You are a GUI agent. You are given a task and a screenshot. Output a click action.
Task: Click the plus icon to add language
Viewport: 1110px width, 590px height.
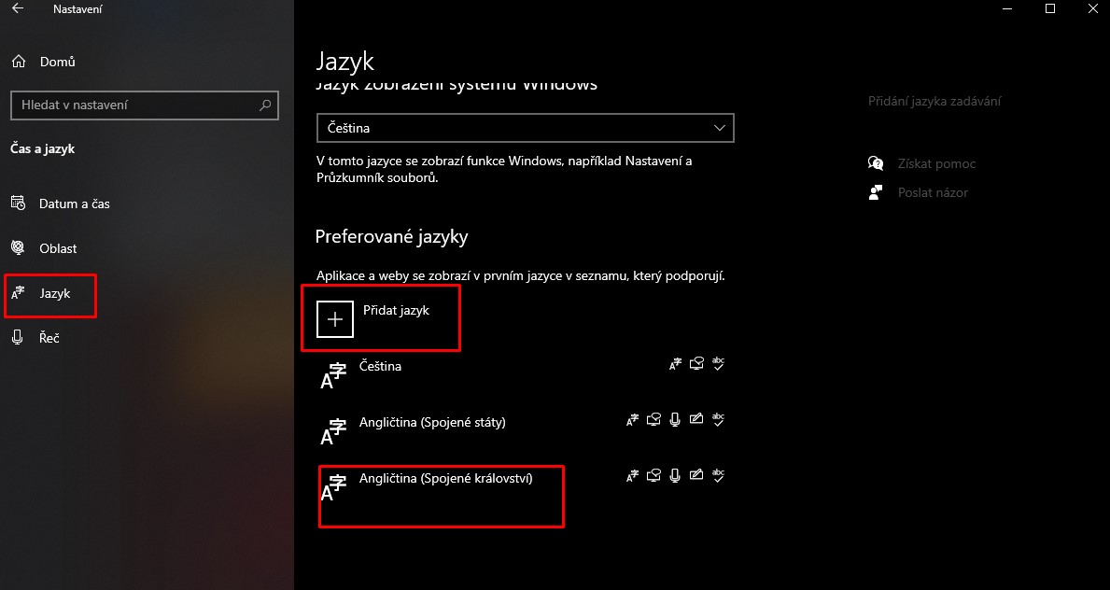pyautogui.click(x=335, y=319)
